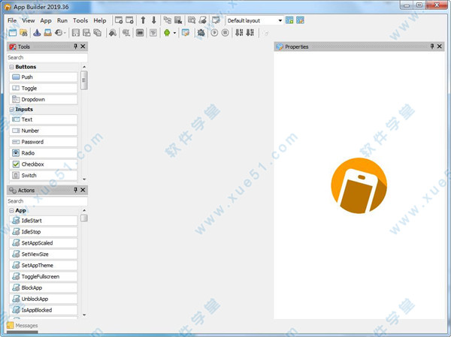The width and height of the screenshot is (451, 337).
Task: Click Actions panel scroll-down arrow
Action: click(84, 315)
